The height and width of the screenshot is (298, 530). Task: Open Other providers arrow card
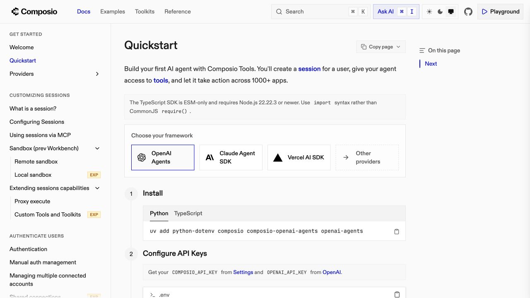coord(367,157)
